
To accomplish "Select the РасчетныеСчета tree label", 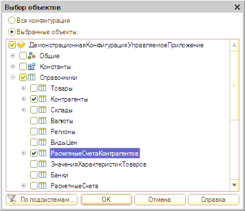I will coord(74,186).
